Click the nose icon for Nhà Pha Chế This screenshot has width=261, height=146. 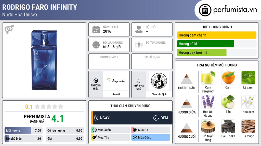138,81
